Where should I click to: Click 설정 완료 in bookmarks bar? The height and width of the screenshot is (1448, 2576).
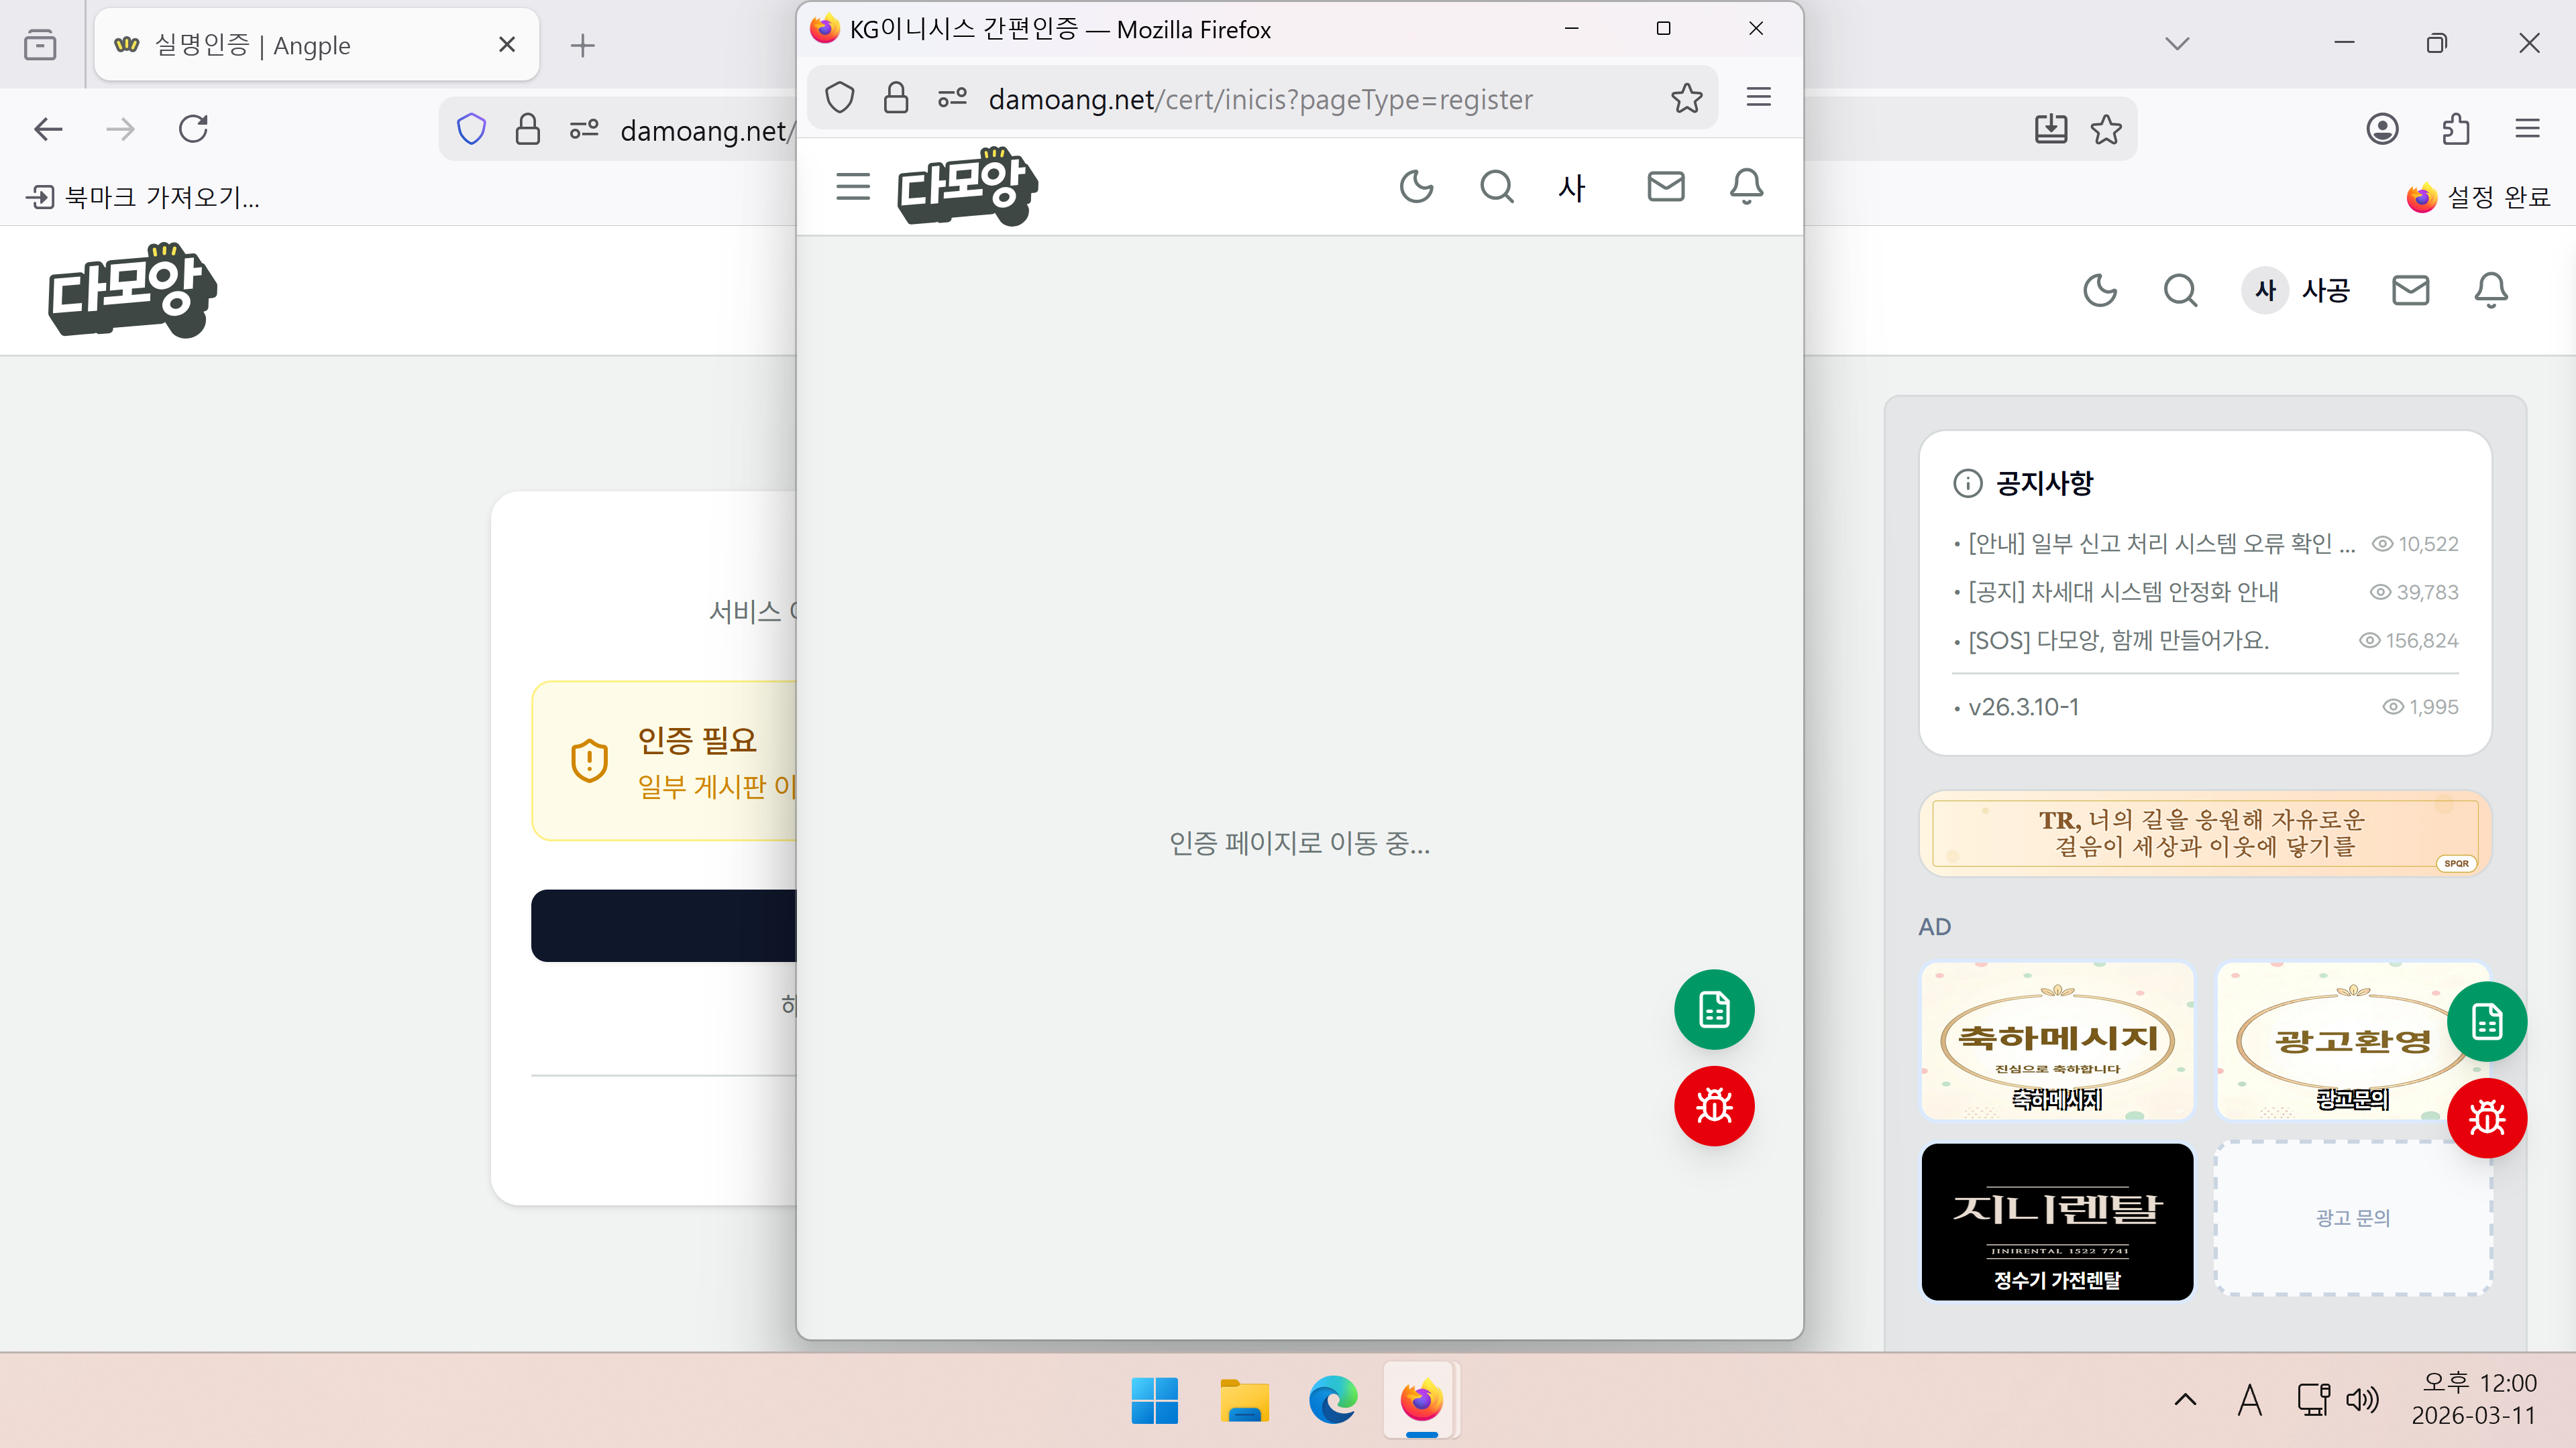click(x=2478, y=197)
